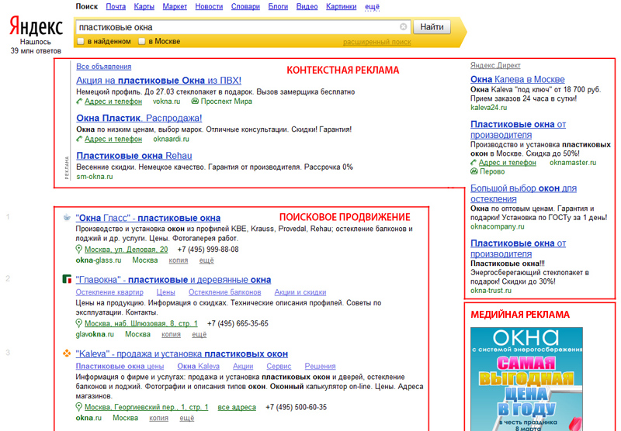Open the Словари service tab
The height and width of the screenshot is (431, 621).
245,6
